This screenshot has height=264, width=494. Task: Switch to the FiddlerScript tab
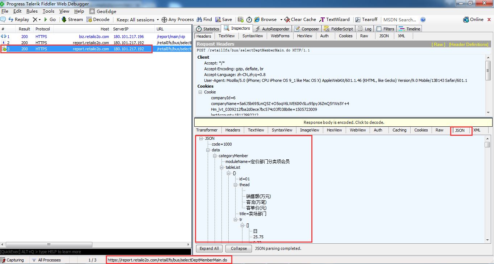tap(338, 29)
